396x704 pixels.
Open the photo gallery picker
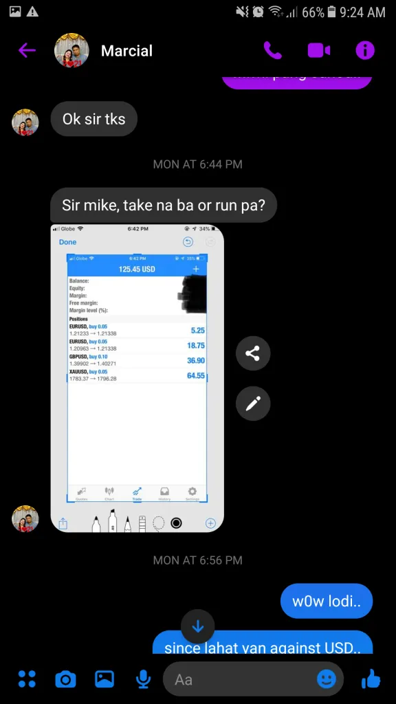[104, 679]
